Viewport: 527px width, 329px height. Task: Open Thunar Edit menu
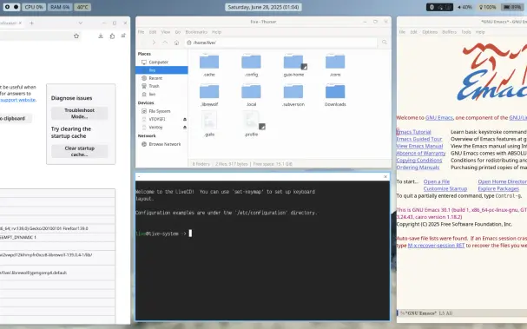153,32
